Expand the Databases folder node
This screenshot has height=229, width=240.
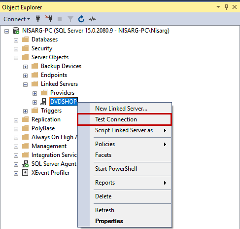16,40
